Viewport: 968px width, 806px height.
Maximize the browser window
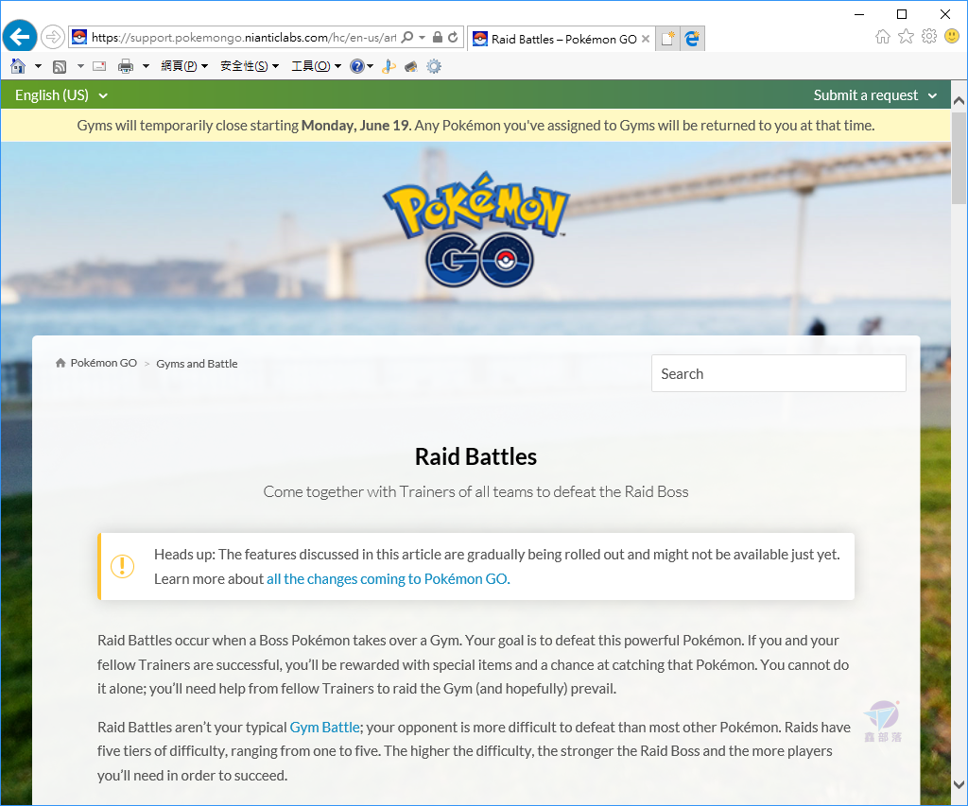pos(902,14)
